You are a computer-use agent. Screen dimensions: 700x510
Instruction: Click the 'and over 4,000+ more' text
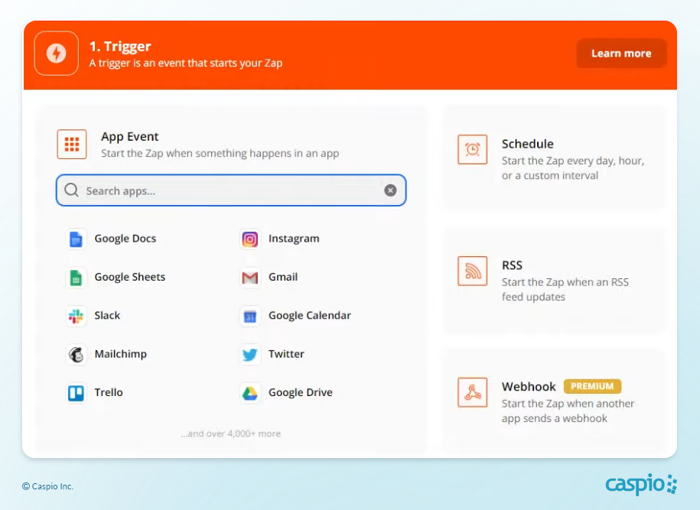[231, 434]
